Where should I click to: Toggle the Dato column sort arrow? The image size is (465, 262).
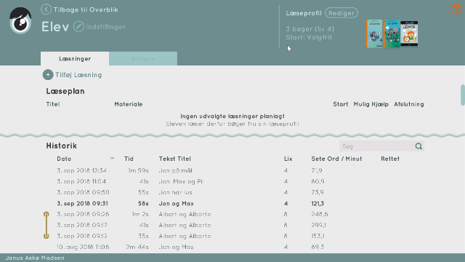coord(112,159)
